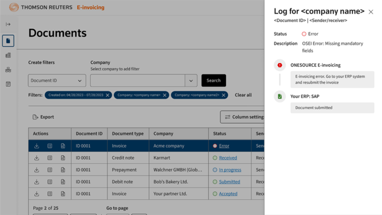Expand the left sidebar navigation arrow

coord(8,24)
